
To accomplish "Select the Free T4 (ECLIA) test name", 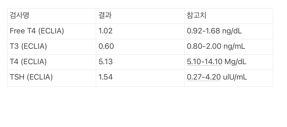I will 37,31.
